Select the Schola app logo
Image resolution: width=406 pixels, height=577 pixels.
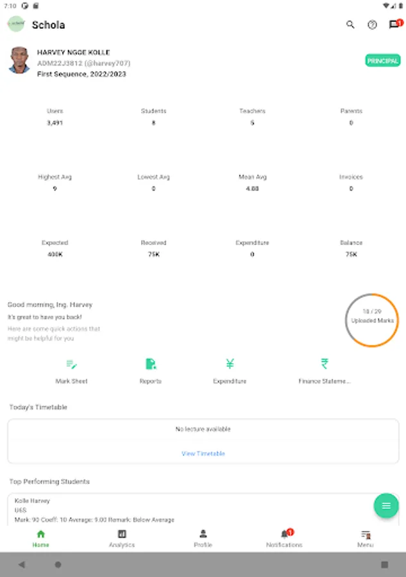(16, 24)
